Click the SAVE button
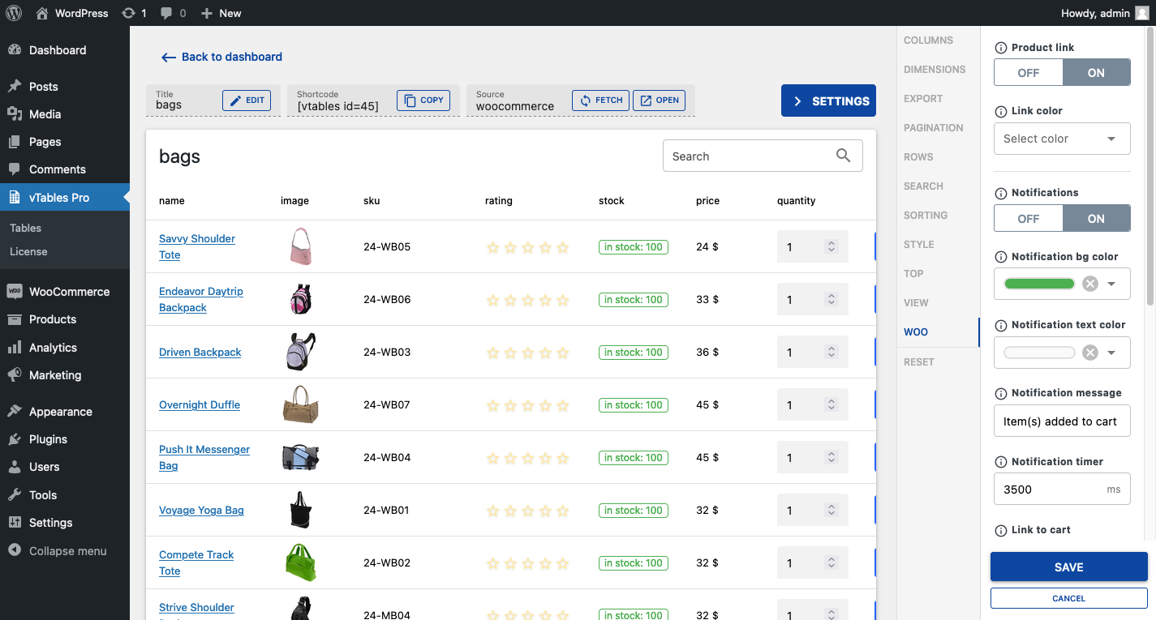 pyautogui.click(x=1069, y=567)
